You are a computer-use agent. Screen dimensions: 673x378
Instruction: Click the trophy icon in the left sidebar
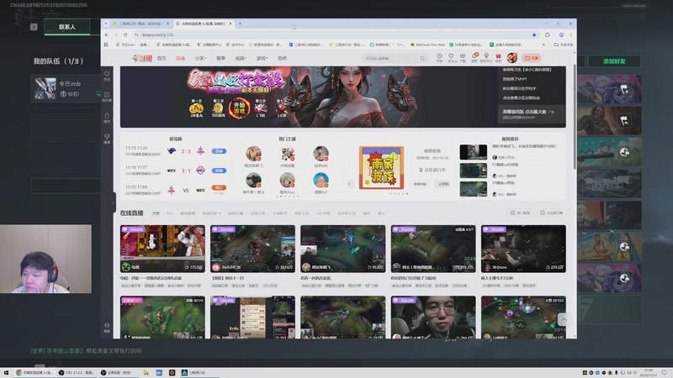pos(107,139)
